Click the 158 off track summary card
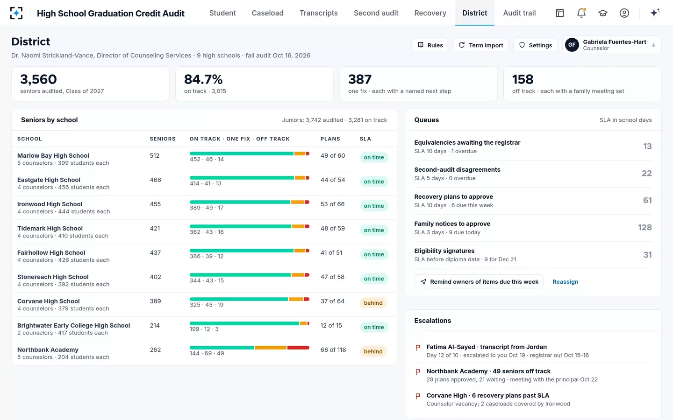The width and height of the screenshot is (673, 420). click(582, 84)
